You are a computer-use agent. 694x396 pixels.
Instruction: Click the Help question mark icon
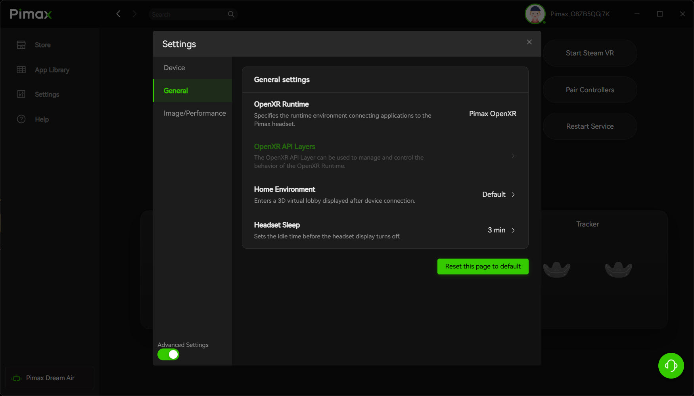pyautogui.click(x=21, y=119)
